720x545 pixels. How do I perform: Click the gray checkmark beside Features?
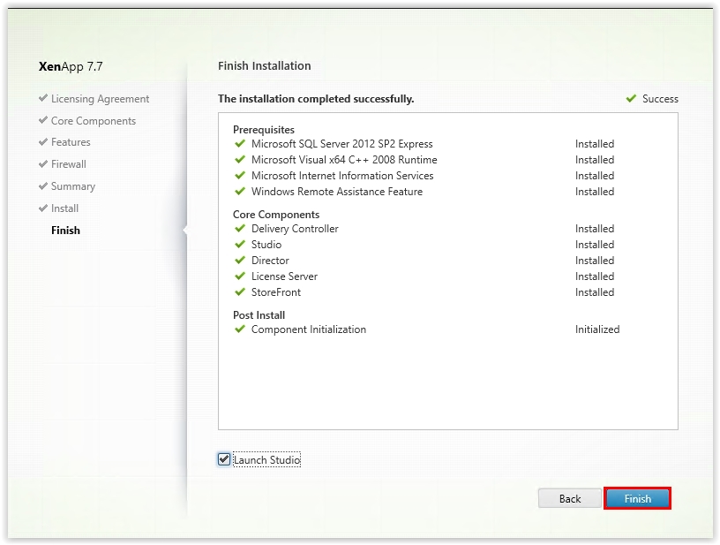point(43,141)
